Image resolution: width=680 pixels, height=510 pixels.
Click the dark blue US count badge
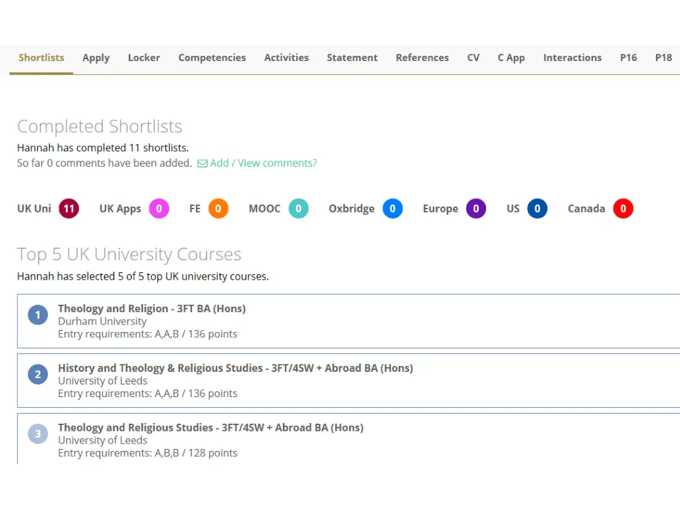[537, 209]
